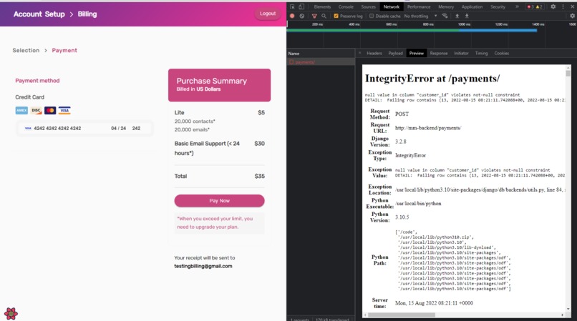577x321 pixels.
Task: Open the Headers tab
Action: pos(374,54)
